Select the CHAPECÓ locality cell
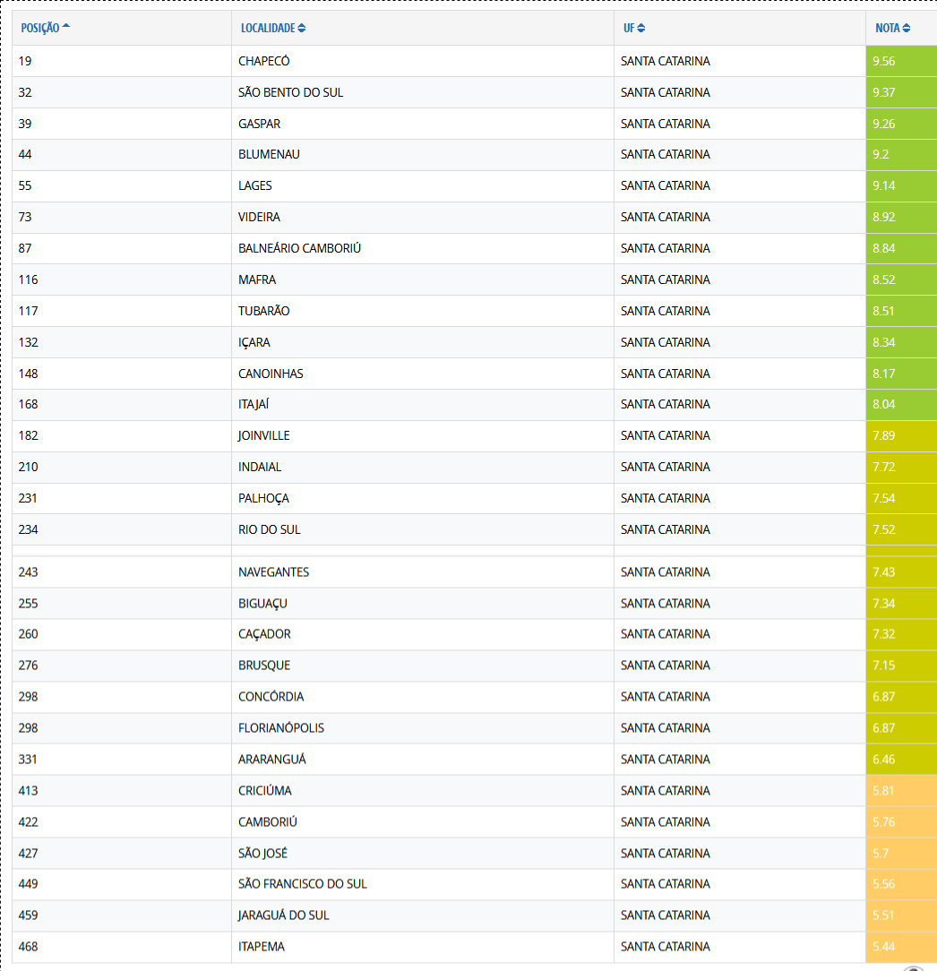This screenshot has height=971, width=937. point(264,62)
